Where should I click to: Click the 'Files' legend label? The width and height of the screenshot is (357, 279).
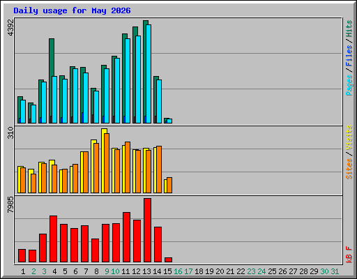click(x=349, y=56)
